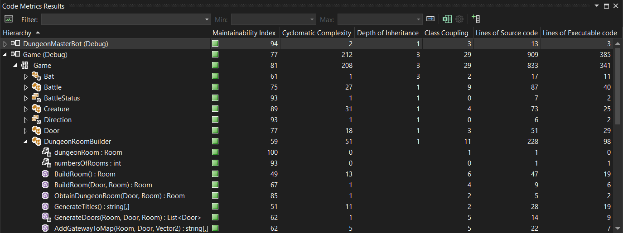623x233 pixels.
Task: Open results in Excel icon
Action: click(447, 19)
